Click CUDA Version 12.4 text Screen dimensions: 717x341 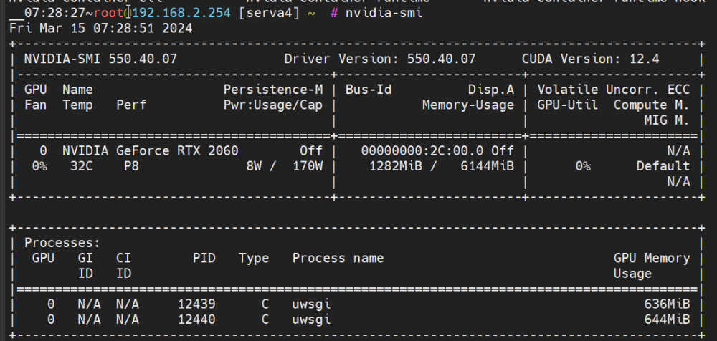pos(590,59)
